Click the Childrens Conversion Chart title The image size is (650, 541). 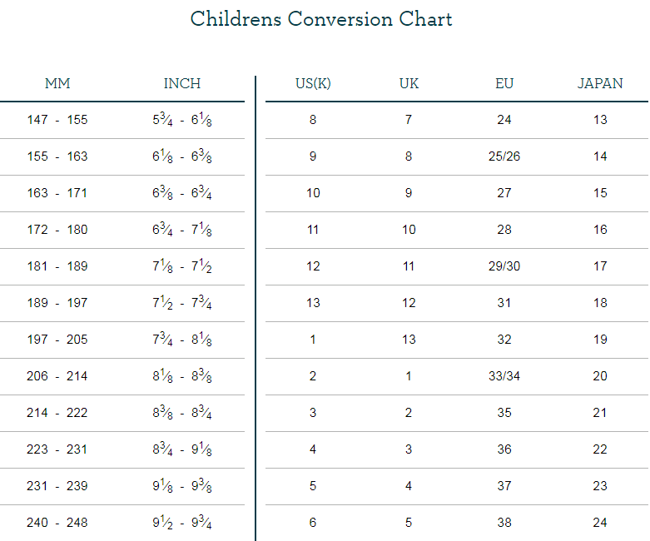point(321,19)
